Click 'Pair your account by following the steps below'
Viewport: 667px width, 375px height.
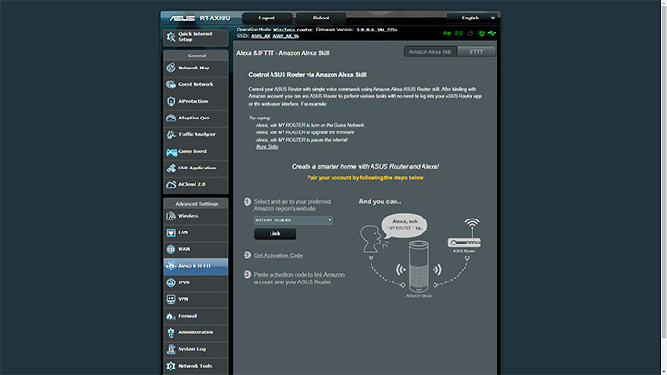(x=365, y=177)
